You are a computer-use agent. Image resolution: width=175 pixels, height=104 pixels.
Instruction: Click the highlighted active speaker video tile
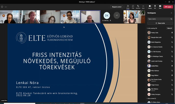pos(90,17)
